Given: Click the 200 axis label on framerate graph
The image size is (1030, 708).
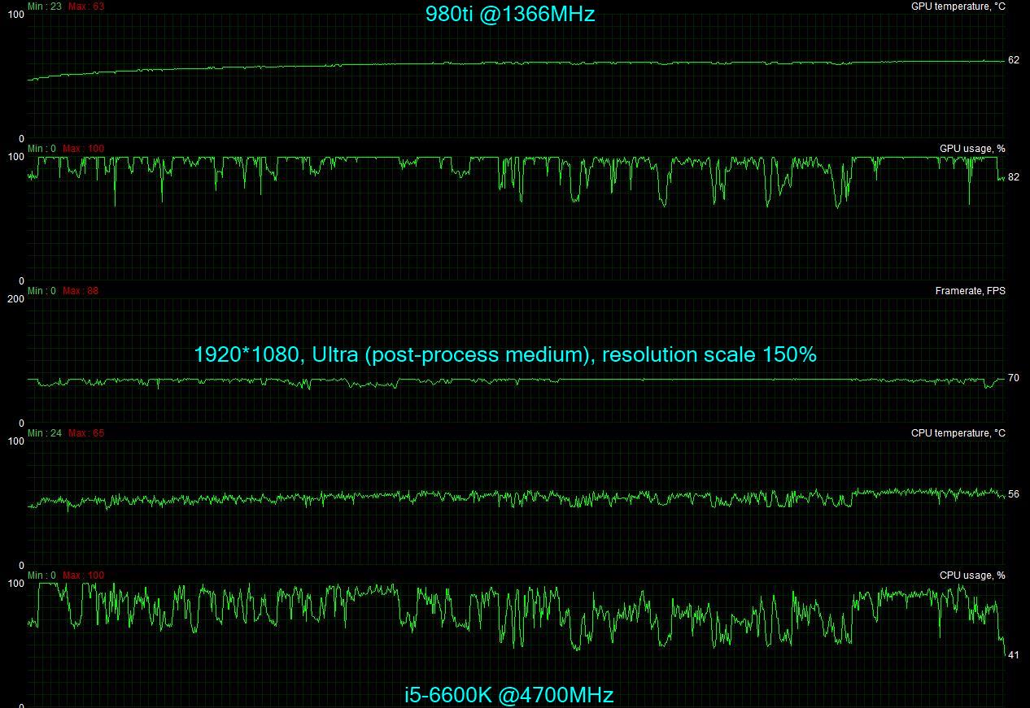Looking at the screenshot, I should coord(15,299).
